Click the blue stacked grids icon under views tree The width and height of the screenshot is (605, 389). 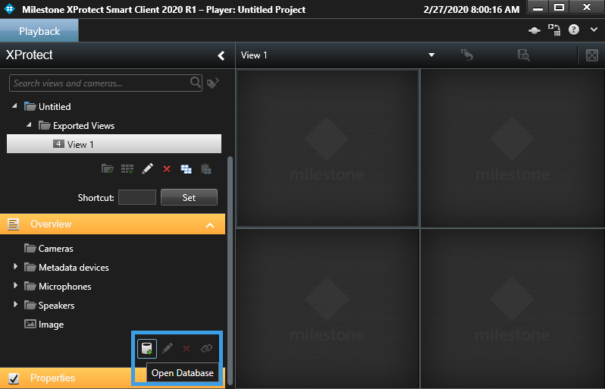(x=186, y=169)
